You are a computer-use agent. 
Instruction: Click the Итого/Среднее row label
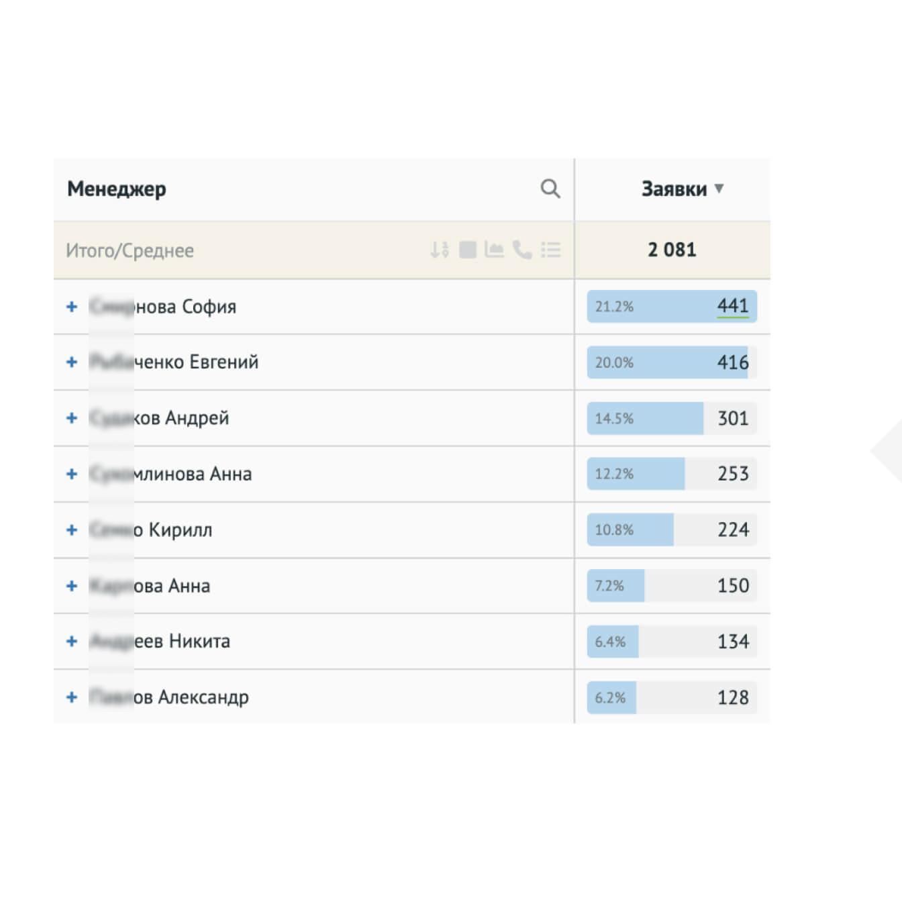[130, 251]
